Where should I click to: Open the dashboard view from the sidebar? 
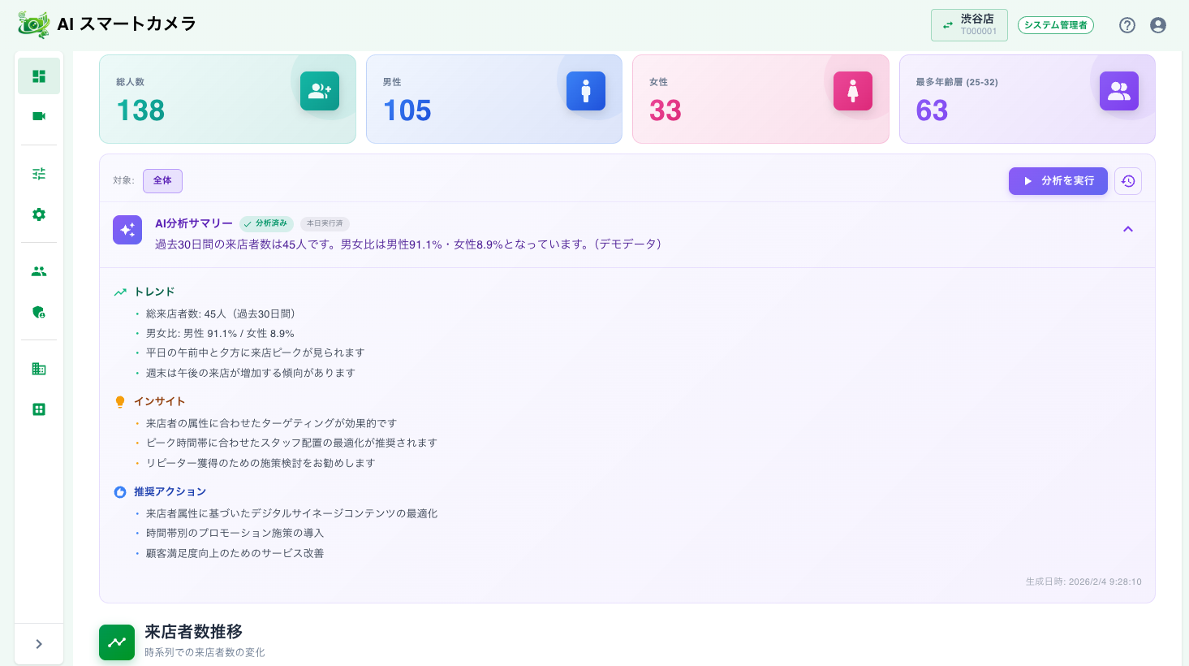point(38,76)
